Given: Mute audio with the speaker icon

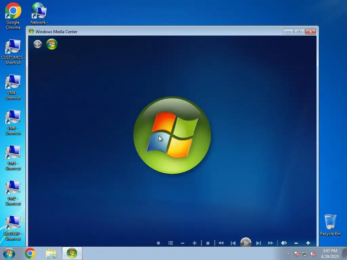Looking at the screenshot, I should (x=284, y=243).
